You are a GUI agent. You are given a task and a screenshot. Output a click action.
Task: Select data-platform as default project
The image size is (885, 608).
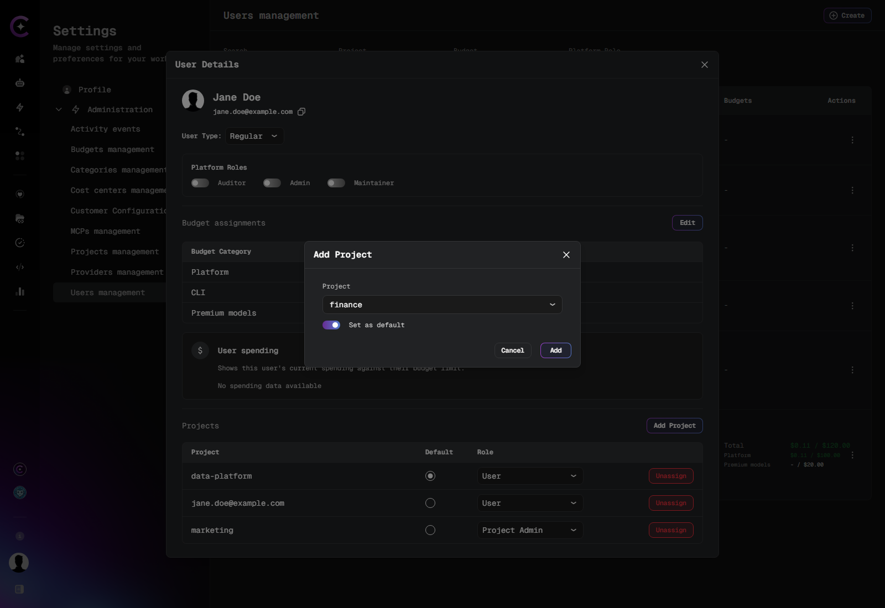[x=430, y=476]
